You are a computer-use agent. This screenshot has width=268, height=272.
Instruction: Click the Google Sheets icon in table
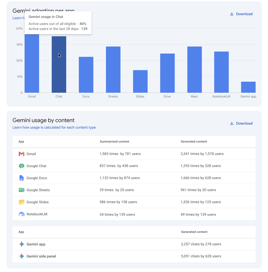[21, 190]
